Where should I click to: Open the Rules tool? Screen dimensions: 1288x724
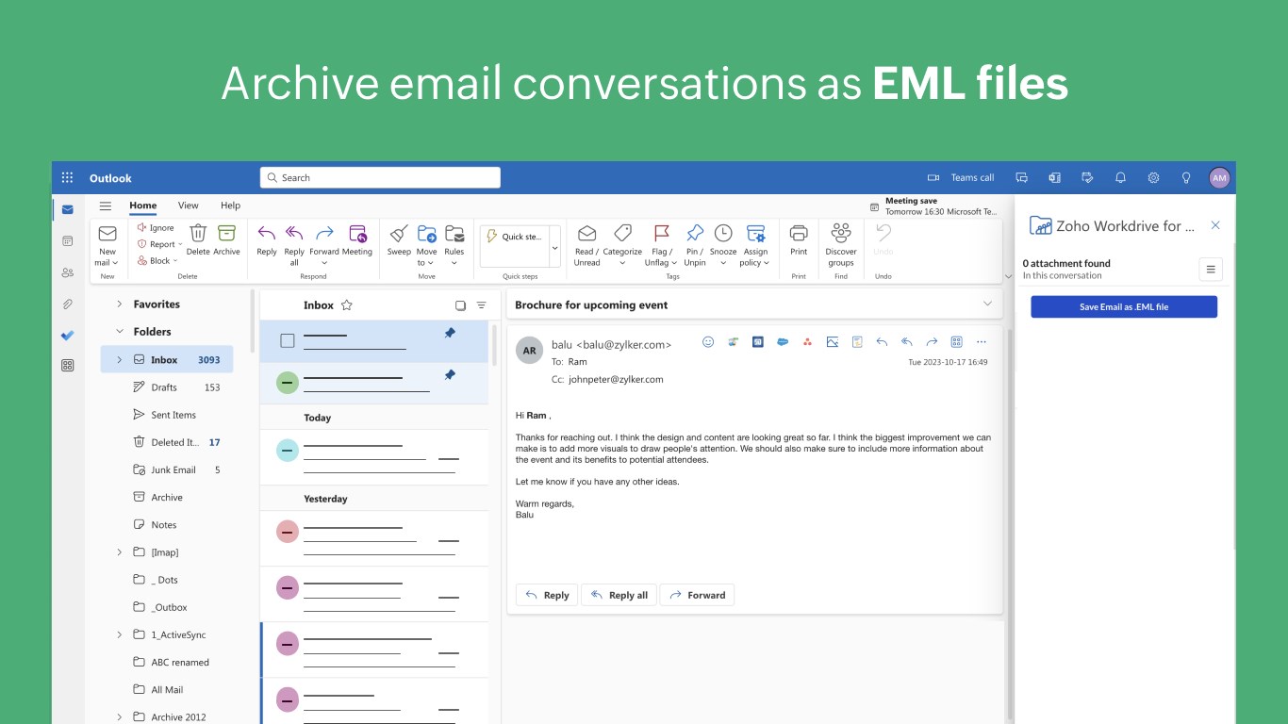pyautogui.click(x=454, y=245)
